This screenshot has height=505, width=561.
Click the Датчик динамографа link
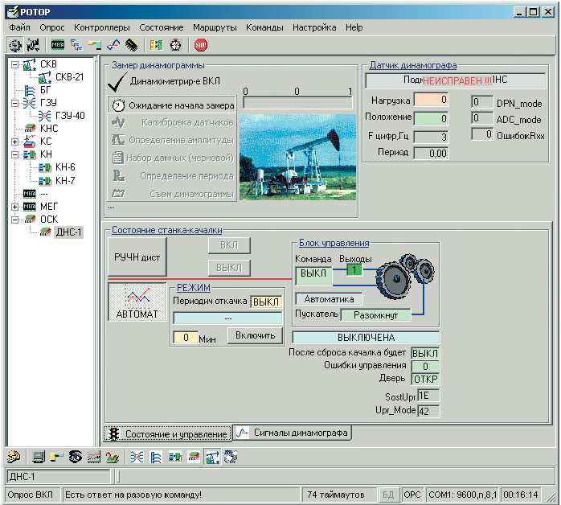[413, 65]
